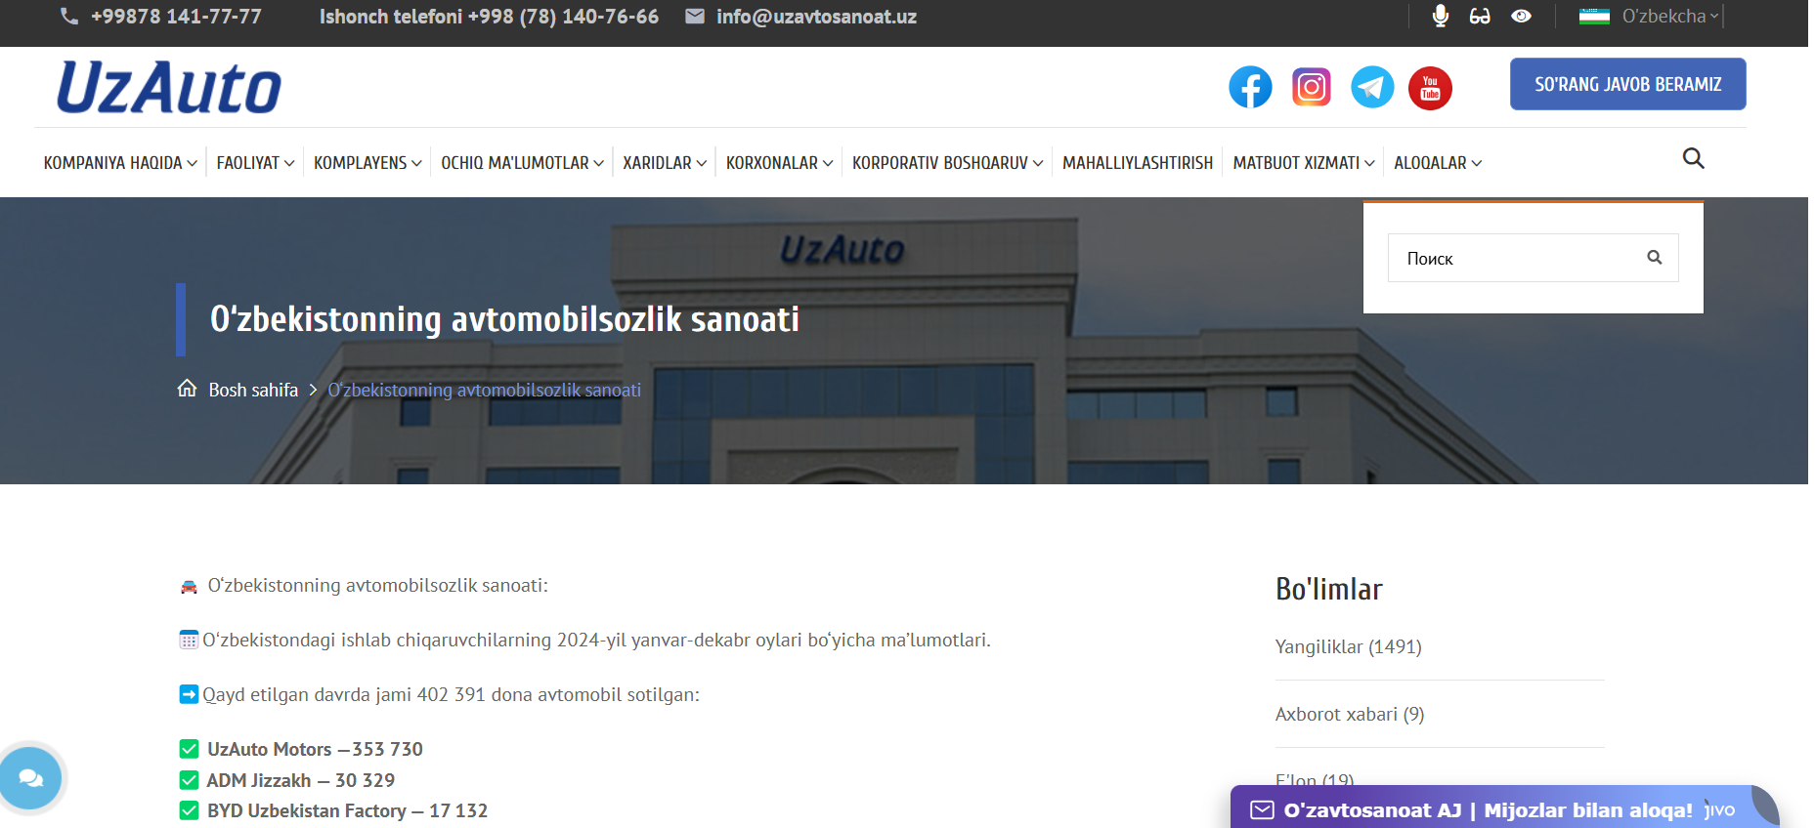This screenshot has width=1815, height=828.
Task: Toggle the eye visibility mode icon
Action: [x=1521, y=16]
